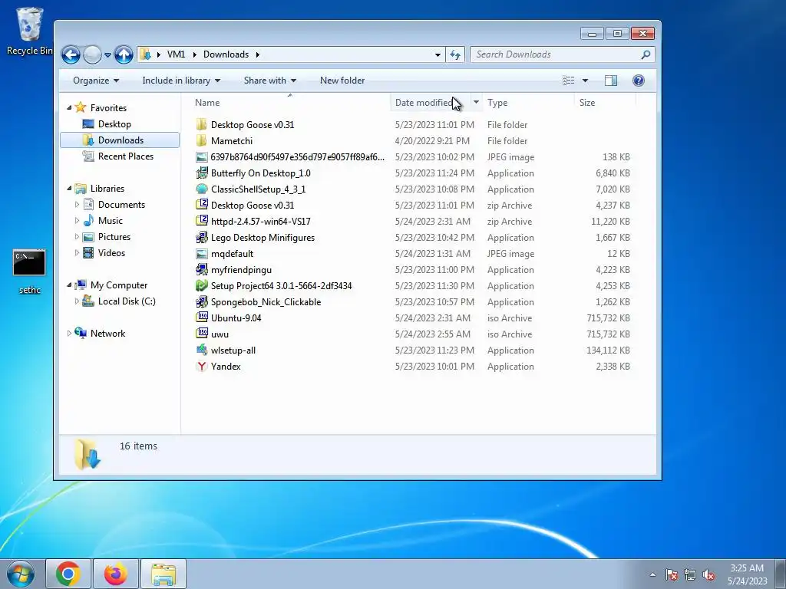Select Recent Places in Favorites
Image resolution: width=786 pixels, height=589 pixels.
pos(125,156)
